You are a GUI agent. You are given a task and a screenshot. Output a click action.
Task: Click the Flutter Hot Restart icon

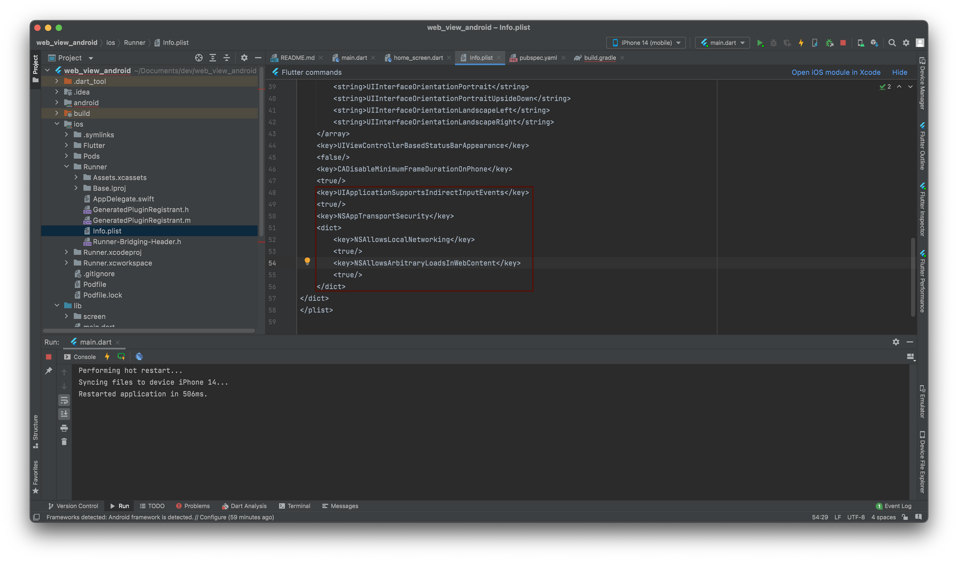click(121, 357)
